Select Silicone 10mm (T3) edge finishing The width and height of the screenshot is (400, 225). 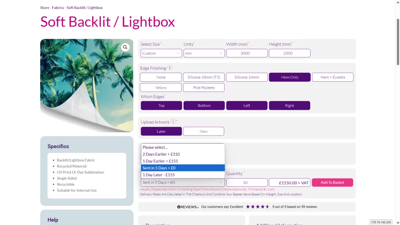[204, 77]
